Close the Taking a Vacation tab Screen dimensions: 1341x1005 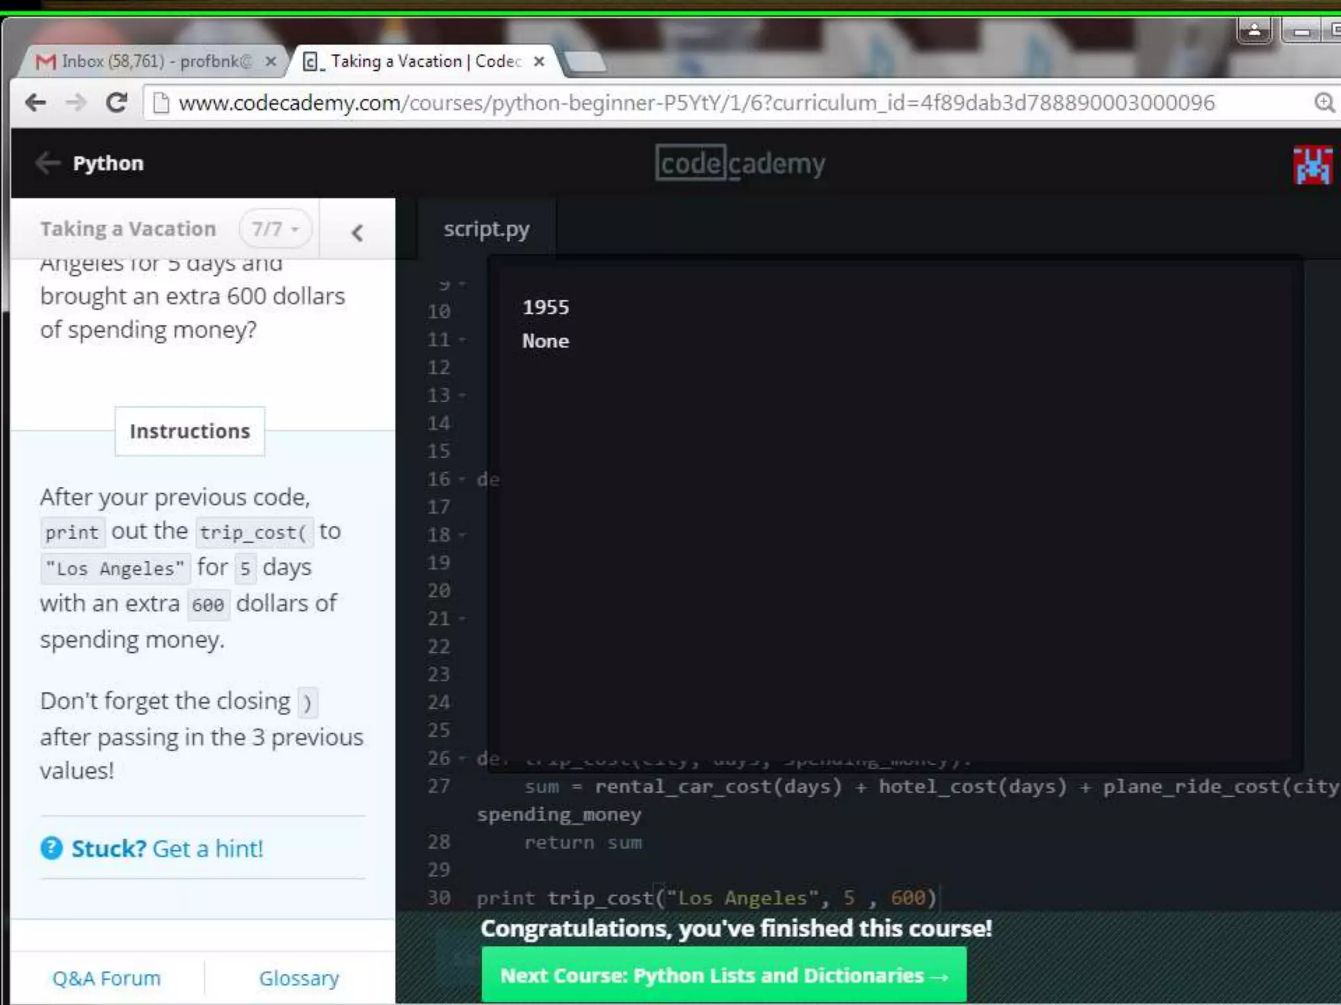(x=539, y=62)
